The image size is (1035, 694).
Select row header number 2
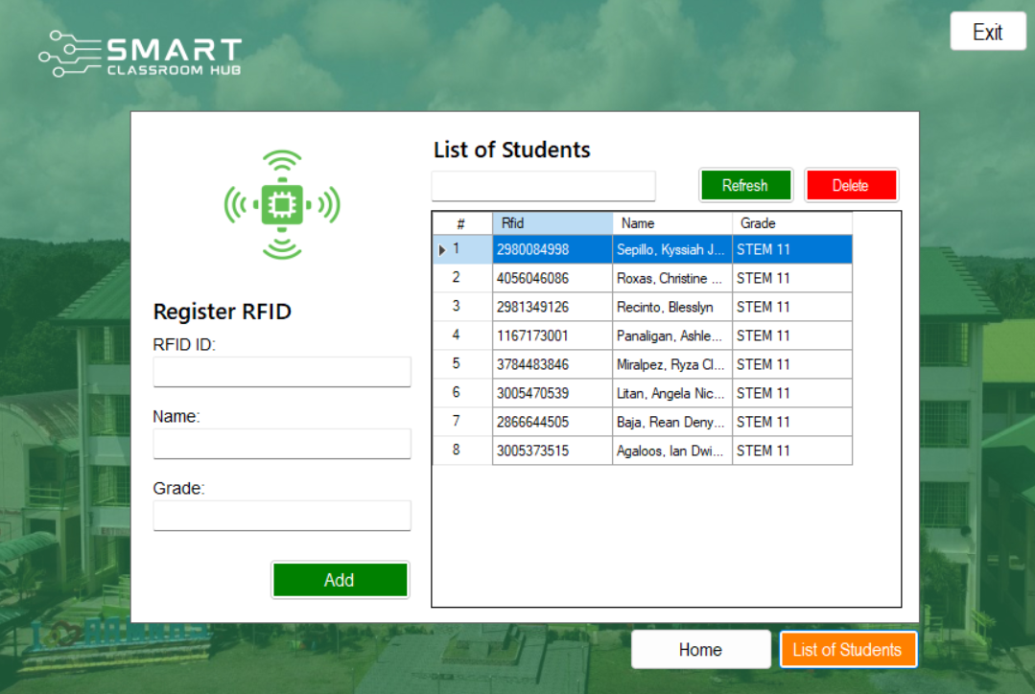[462, 278]
